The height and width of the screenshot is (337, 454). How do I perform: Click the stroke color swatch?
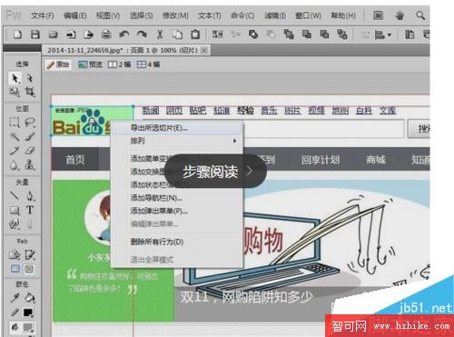28,312
